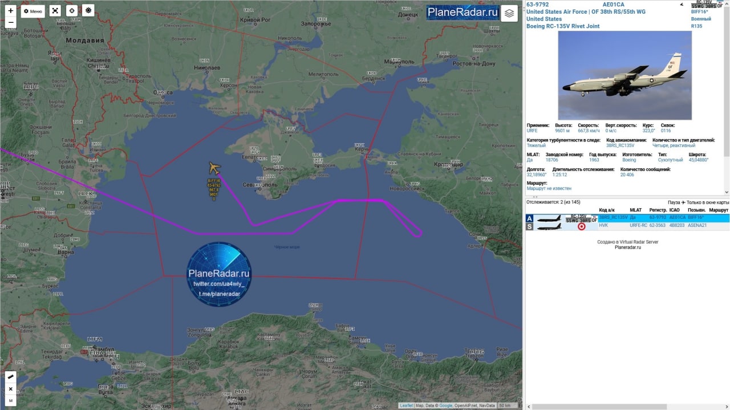Click the crosshair center-on-location icon

(x=71, y=11)
